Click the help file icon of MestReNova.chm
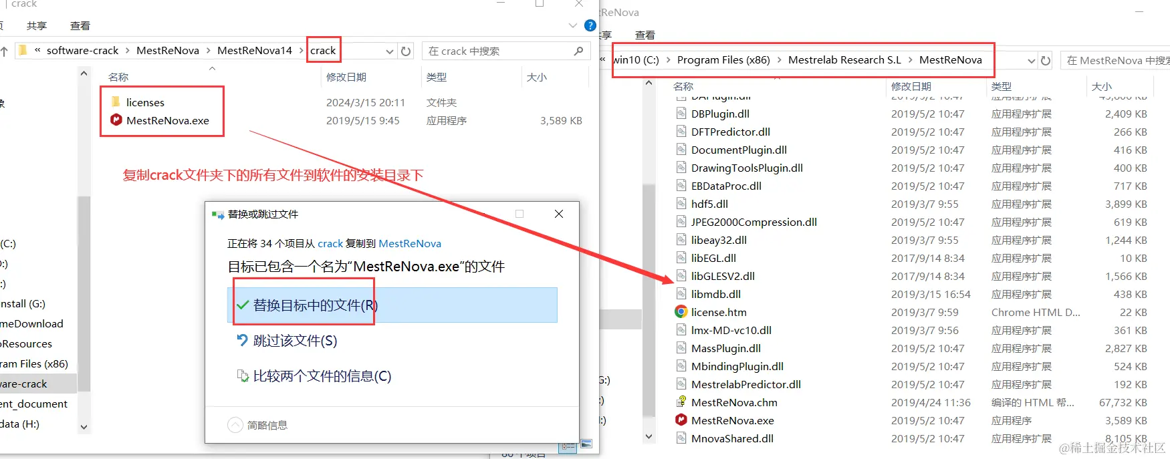 [x=681, y=402]
